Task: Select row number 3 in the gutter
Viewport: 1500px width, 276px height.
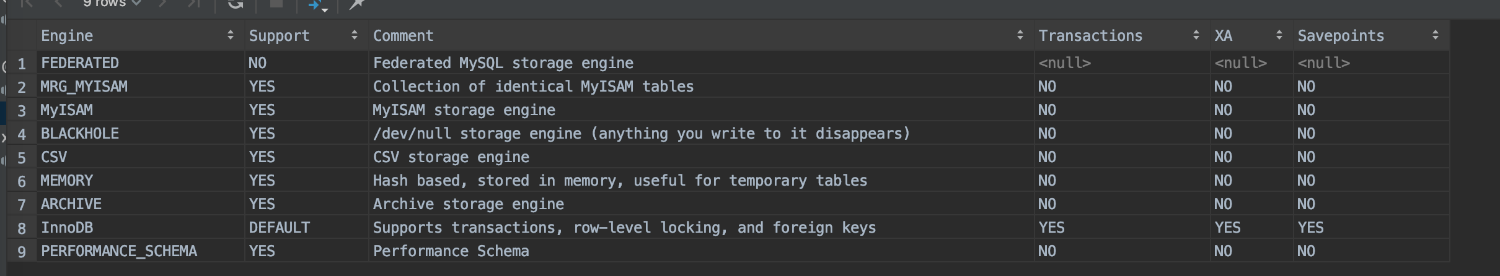Action: [x=22, y=110]
